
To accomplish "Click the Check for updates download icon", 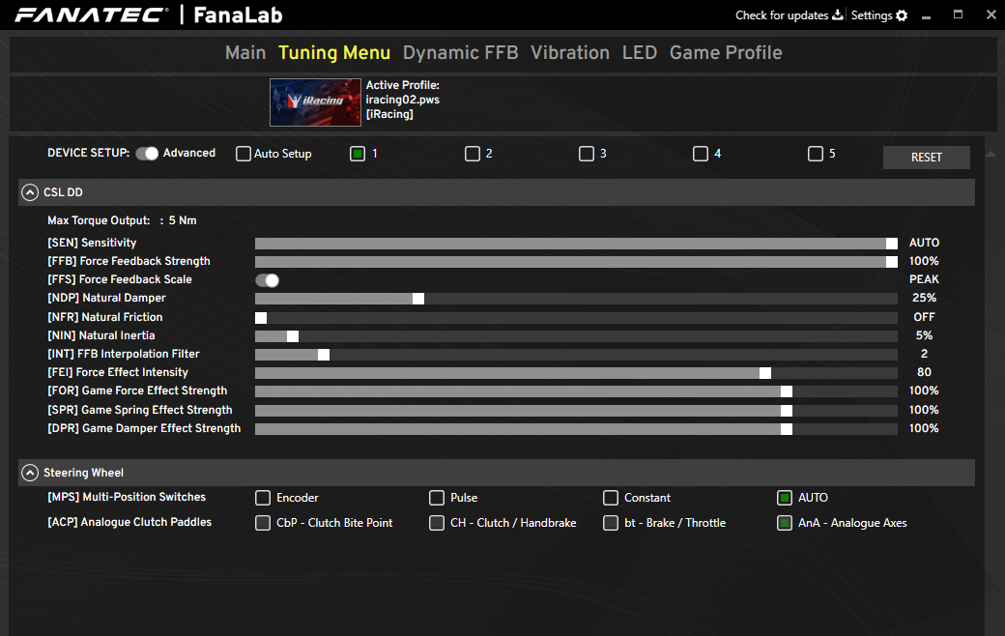I will tap(837, 14).
